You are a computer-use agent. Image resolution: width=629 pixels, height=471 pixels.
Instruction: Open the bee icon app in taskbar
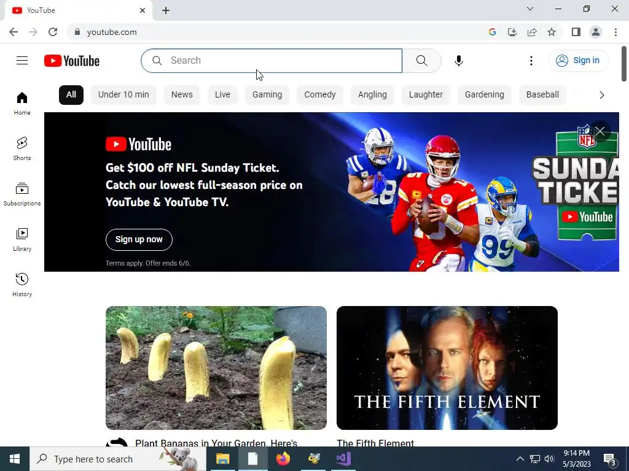314,459
